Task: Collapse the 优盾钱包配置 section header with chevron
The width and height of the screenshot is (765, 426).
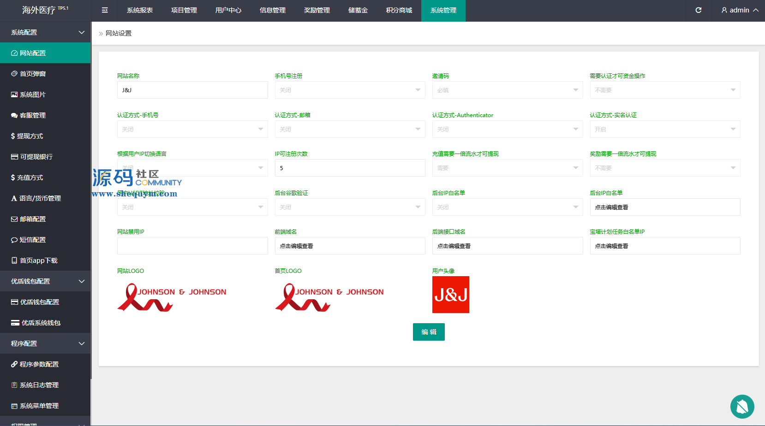Action: pos(45,281)
